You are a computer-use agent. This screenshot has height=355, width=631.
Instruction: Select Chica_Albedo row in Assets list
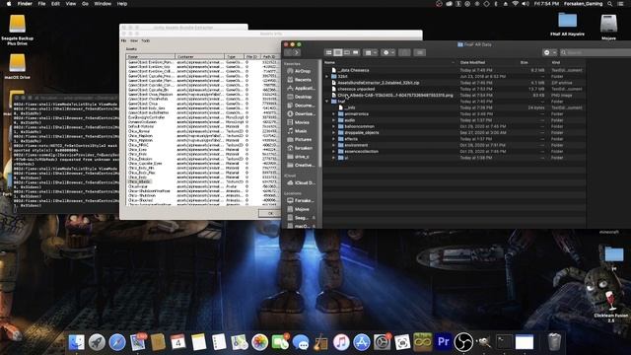click(x=139, y=181)
